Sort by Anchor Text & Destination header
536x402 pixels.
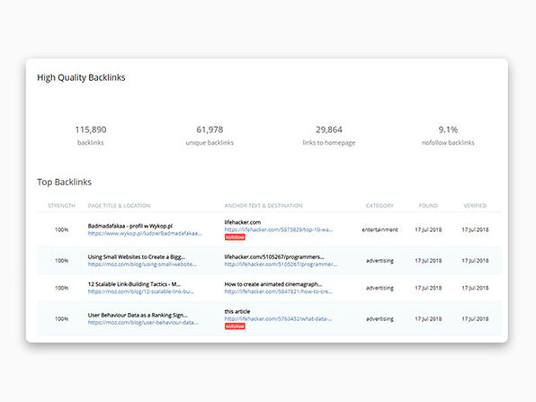[264, 206]
